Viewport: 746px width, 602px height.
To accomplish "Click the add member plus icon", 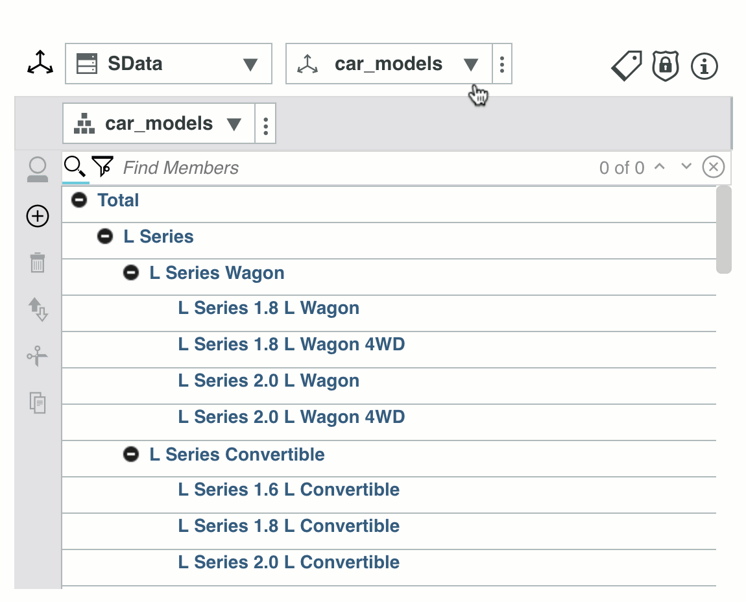I will (38, 216).
